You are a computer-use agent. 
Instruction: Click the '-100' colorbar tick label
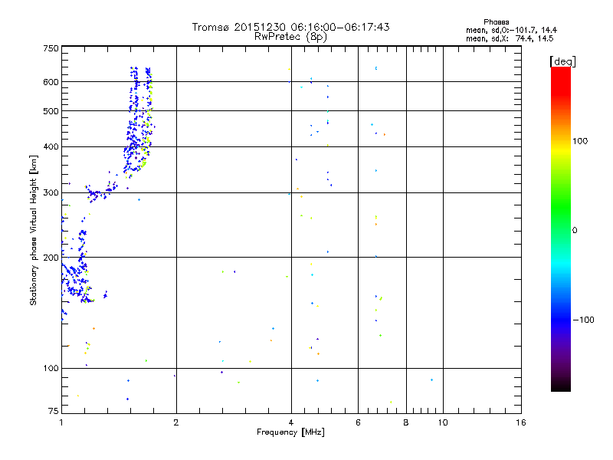(583, 320)
